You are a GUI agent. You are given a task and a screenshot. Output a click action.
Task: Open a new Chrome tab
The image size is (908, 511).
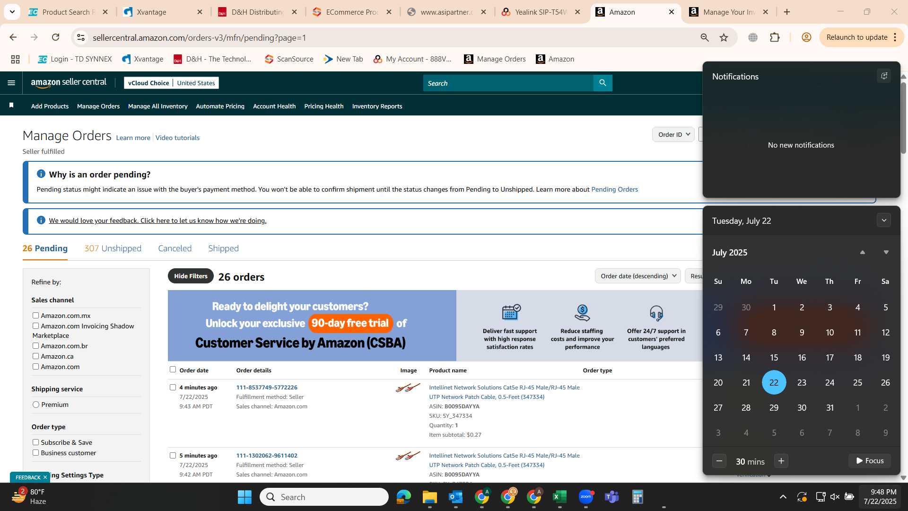pyautogui.click(x=787, y=12)
